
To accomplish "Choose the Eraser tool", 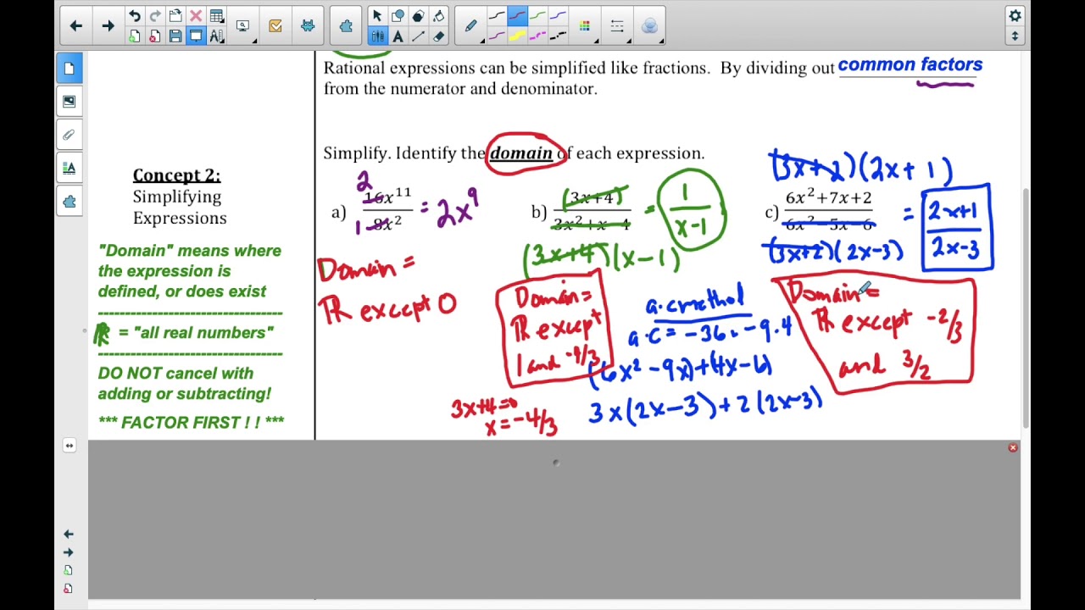I will [438, 36].
